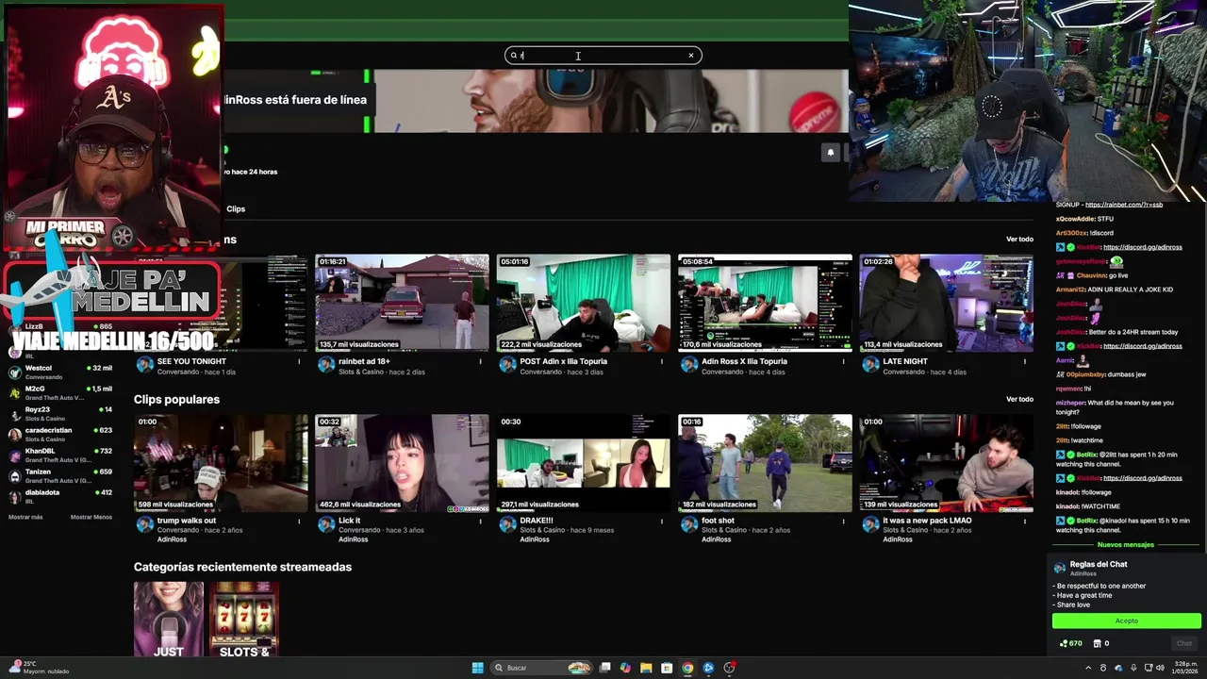This screenshot has height=679, width=1207.
Task: Open options menu for 'DRAKE!!!' clip
Action: point(661,521)
